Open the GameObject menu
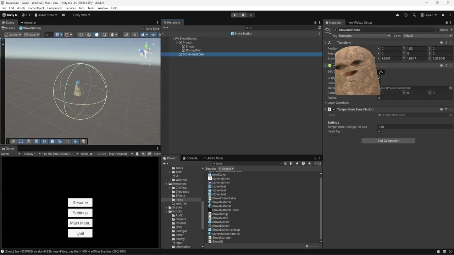Viewport: 454px width, 255px height. [x=36, y=8]
